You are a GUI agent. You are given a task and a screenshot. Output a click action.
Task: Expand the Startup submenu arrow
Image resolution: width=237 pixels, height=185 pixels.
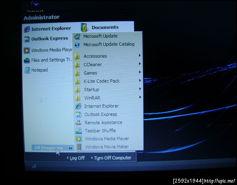[140, 89]
